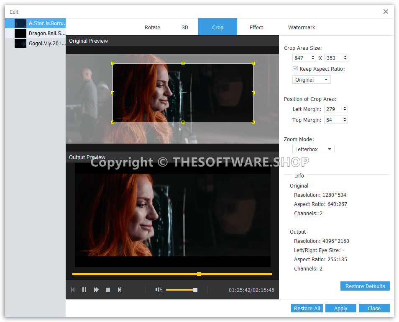Pause the video preview playback
The height and width of the screenshot is (322, 399).
pos(84,290)
